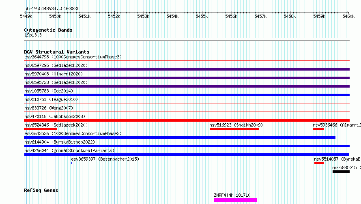Open the nsv516923 Shaikh2009 label
Screen dimensions: 361x204
point(236,125)
